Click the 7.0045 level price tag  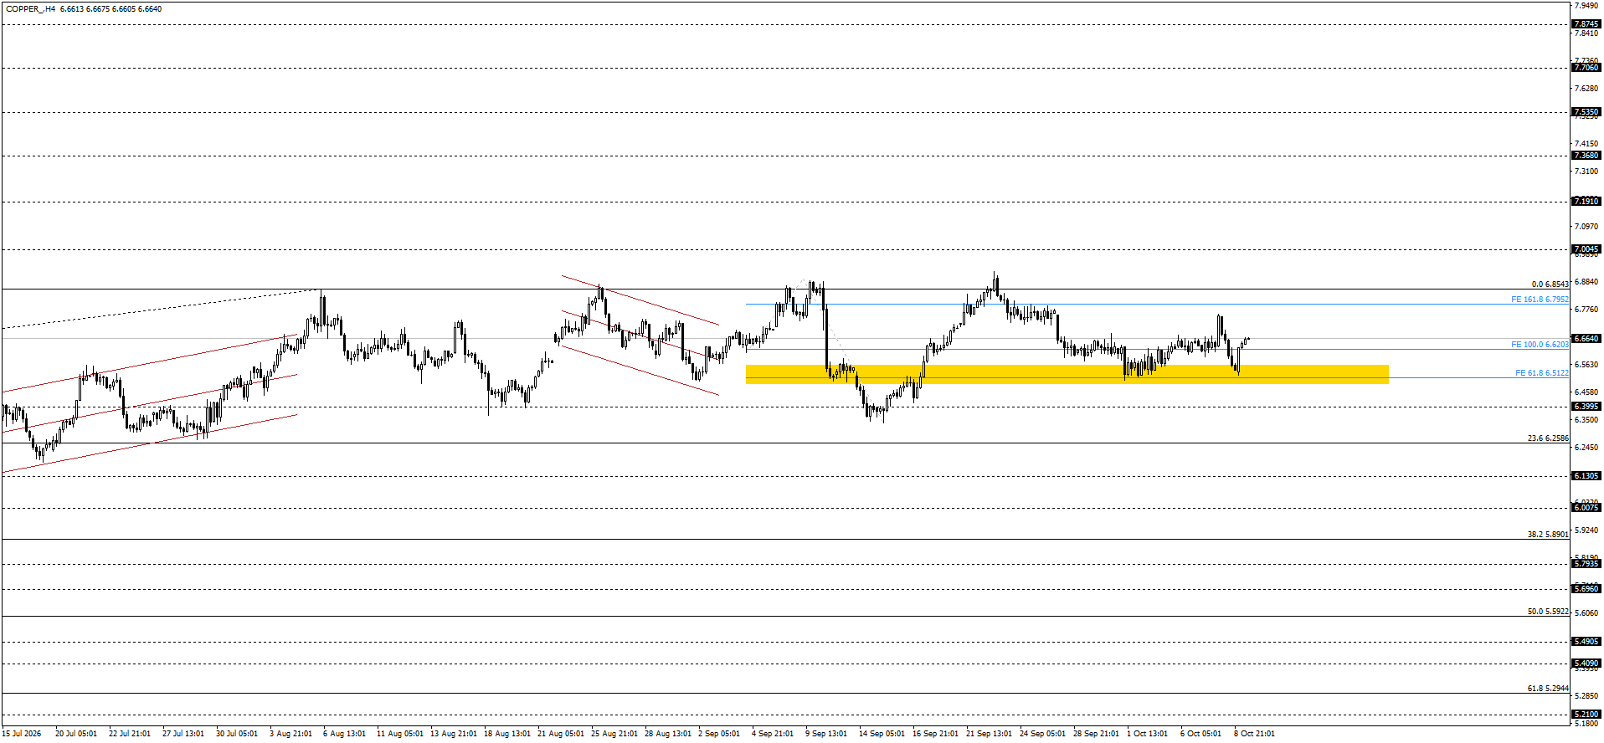(1586, 249)
